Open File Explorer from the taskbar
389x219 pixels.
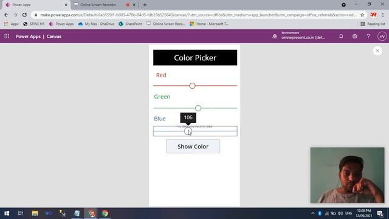[x=35, y=214]
